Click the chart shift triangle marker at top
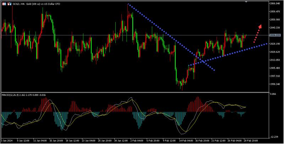 coord(246,2)
